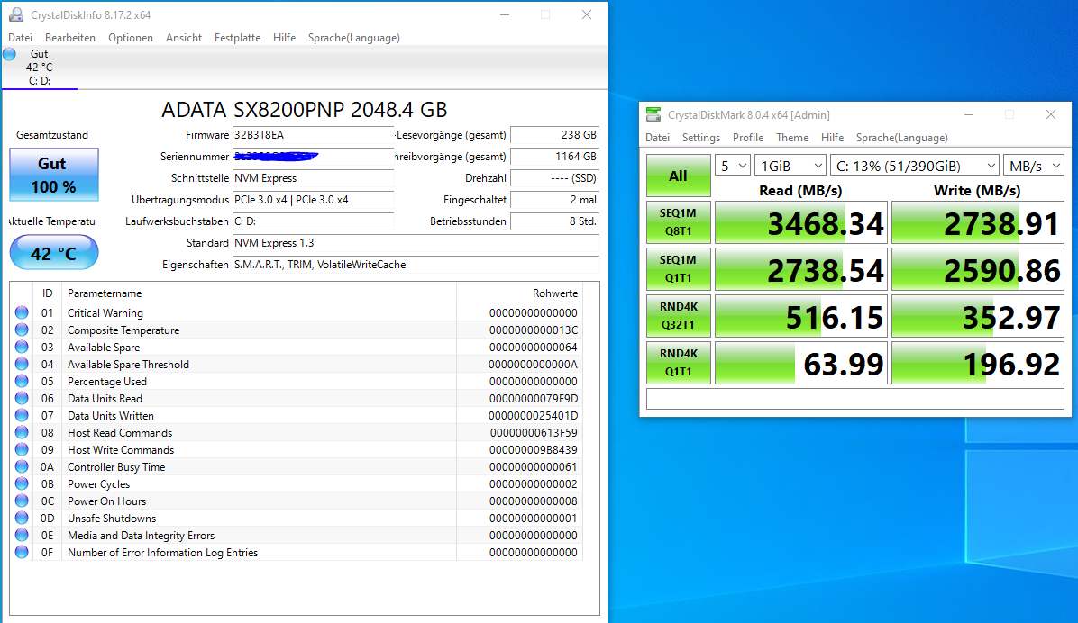Click status orb for Percentage Used row
The height and width of the screenshot is (623, 1078).
pyautogui.click(x=22, y=381)
